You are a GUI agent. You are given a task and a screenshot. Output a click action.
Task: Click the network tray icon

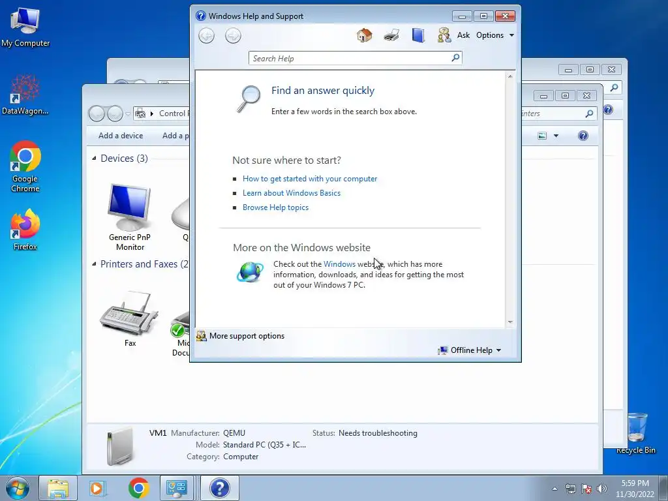pyautogui.click(x=570, y=489)
